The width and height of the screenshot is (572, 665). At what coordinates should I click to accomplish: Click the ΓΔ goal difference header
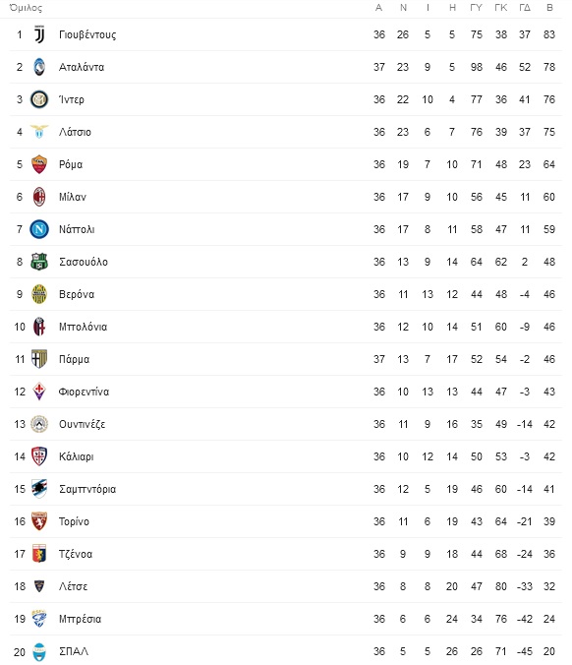tap(525, 8)
